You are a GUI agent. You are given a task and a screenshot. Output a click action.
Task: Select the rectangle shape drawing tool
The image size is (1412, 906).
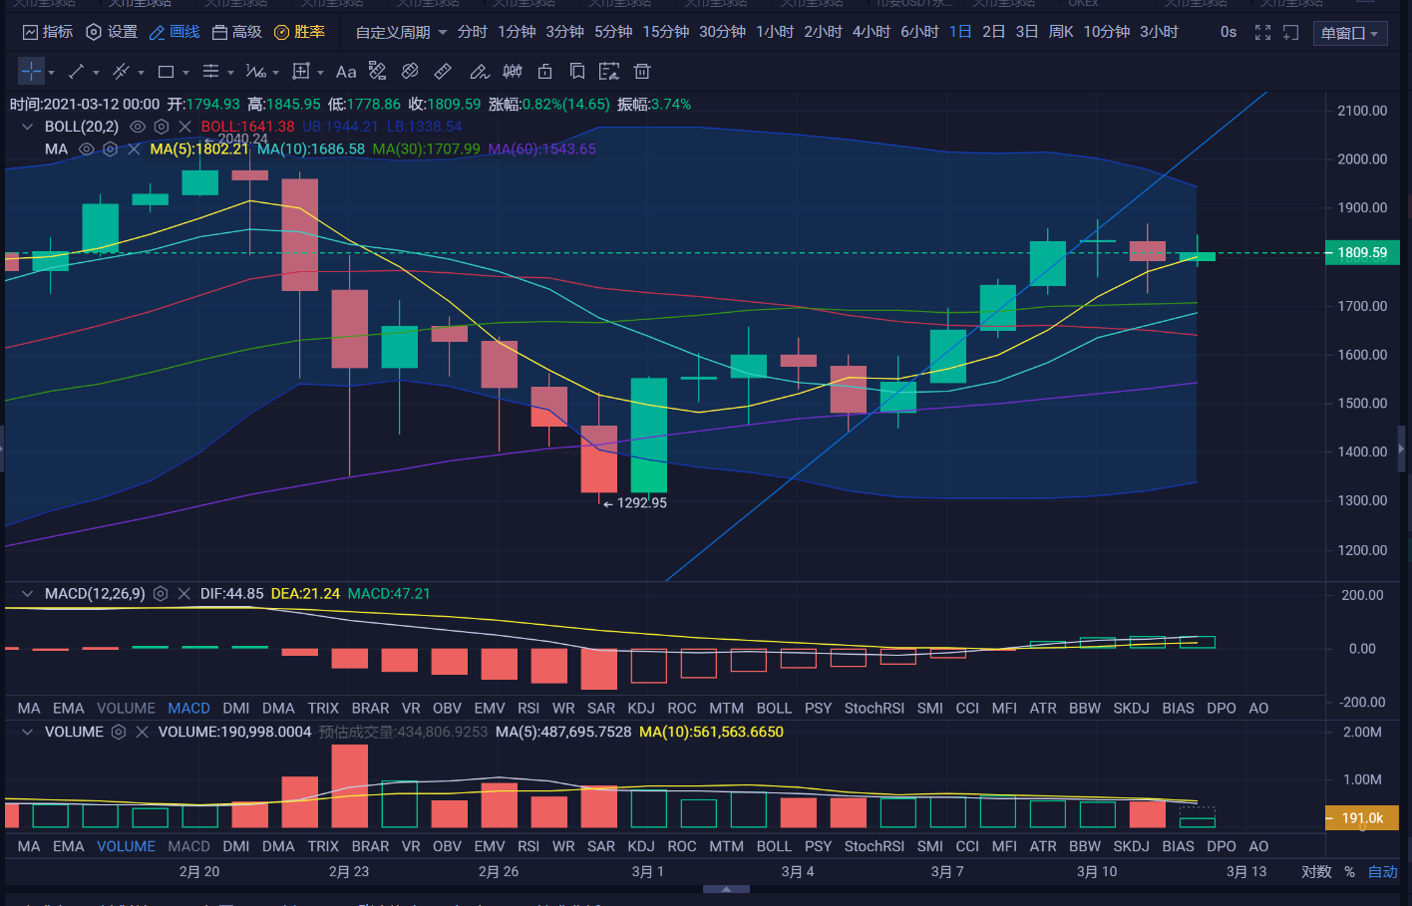167,72
